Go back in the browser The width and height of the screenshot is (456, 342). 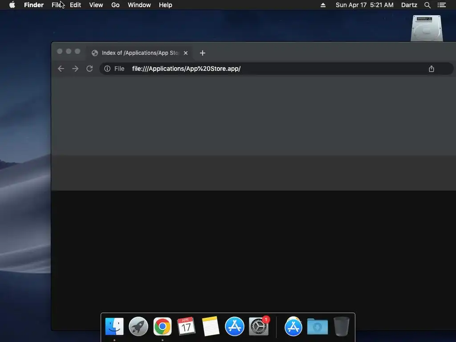pos(61,69)
